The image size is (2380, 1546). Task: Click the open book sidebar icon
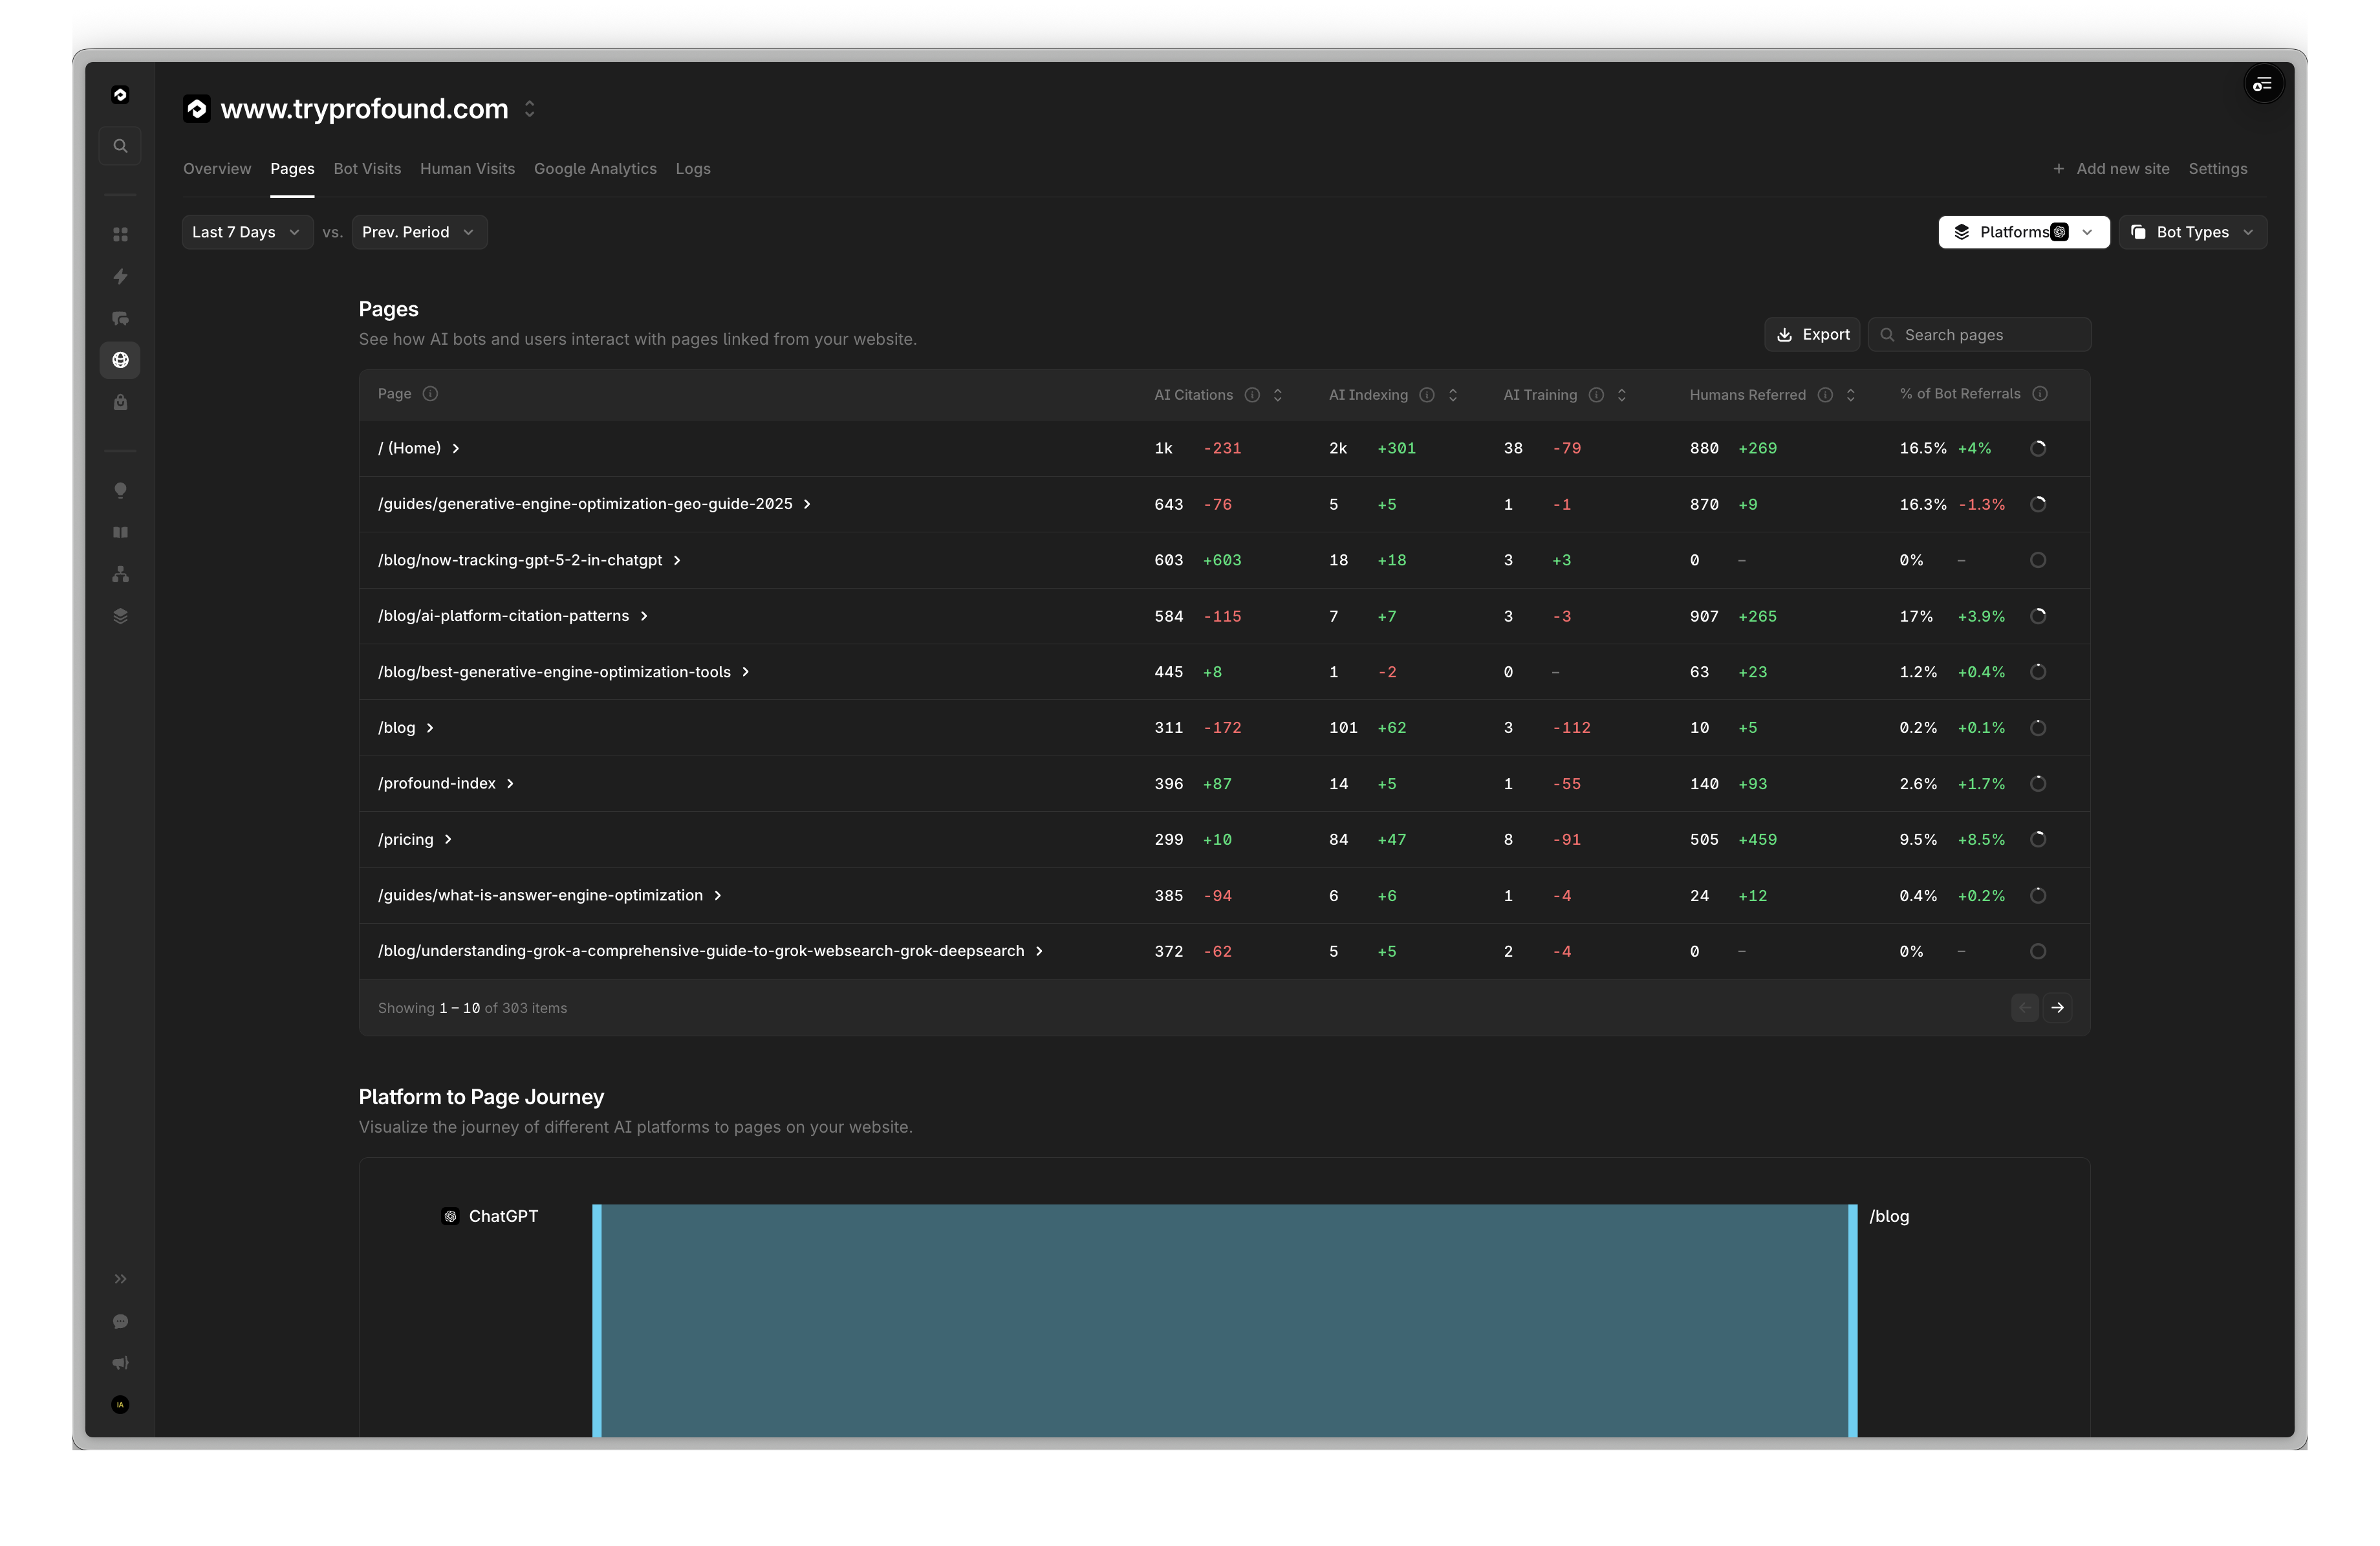(x=120, y=532)
